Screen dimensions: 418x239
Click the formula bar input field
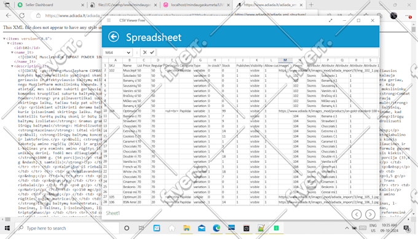point(267,52)
